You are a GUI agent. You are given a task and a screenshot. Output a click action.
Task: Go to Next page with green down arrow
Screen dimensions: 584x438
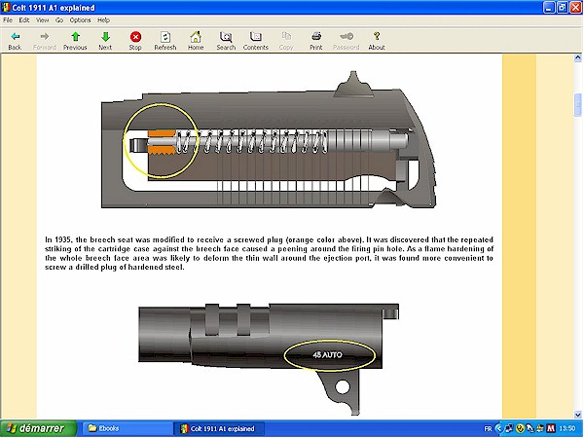[x=105, y=37]
